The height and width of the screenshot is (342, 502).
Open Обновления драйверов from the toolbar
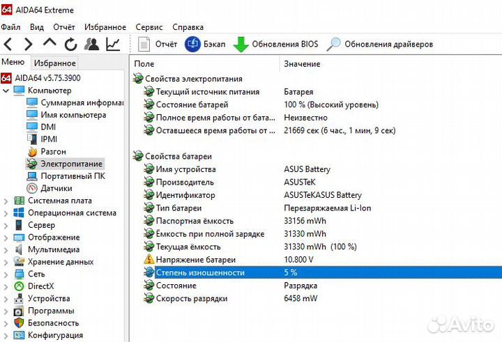click(380, 44)
